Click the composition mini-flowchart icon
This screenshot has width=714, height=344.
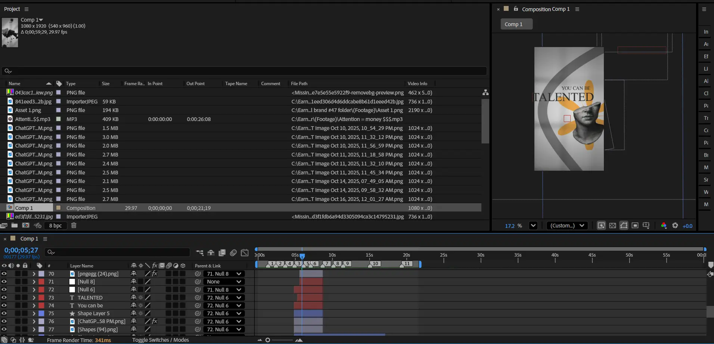[200, 253]
